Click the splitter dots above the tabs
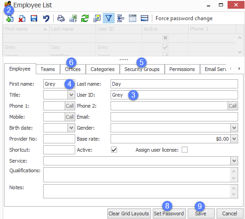245x219 pixels. 124,60
